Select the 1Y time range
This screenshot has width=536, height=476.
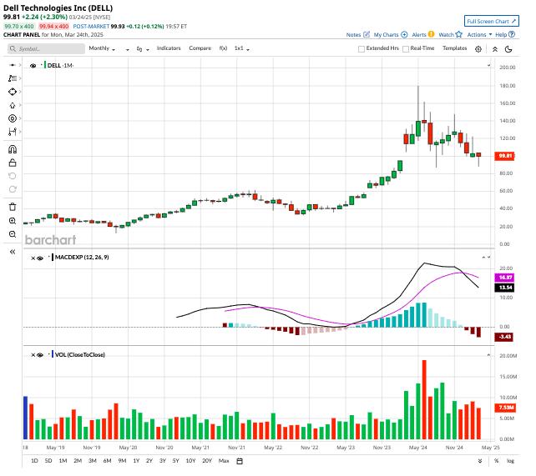(136, 461)
